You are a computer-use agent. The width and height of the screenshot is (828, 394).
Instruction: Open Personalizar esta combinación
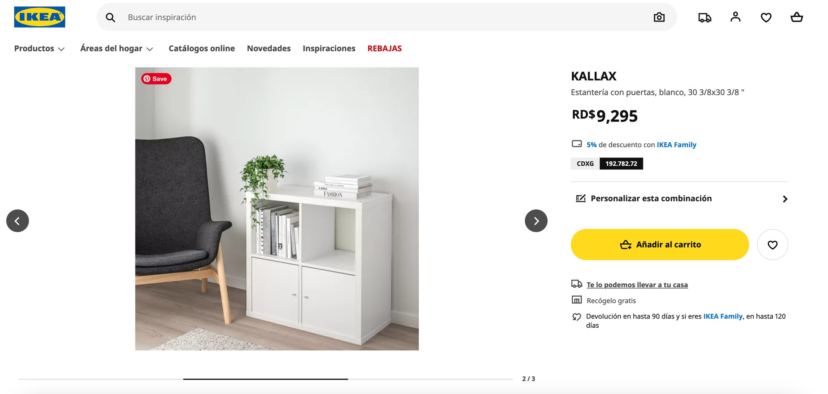(681, 199)
